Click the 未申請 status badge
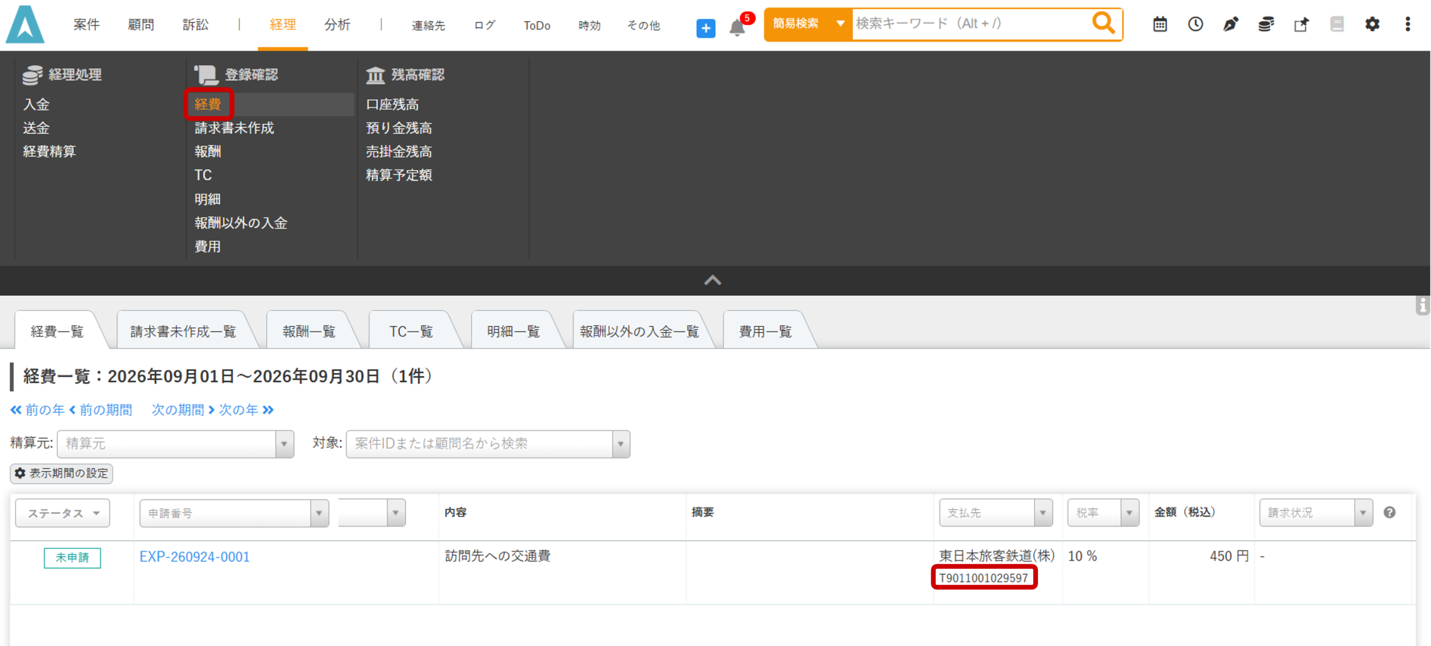Image resolution: width=1431 pixels, height=646 pixels. pyautogui.click(x=72, y=558)
